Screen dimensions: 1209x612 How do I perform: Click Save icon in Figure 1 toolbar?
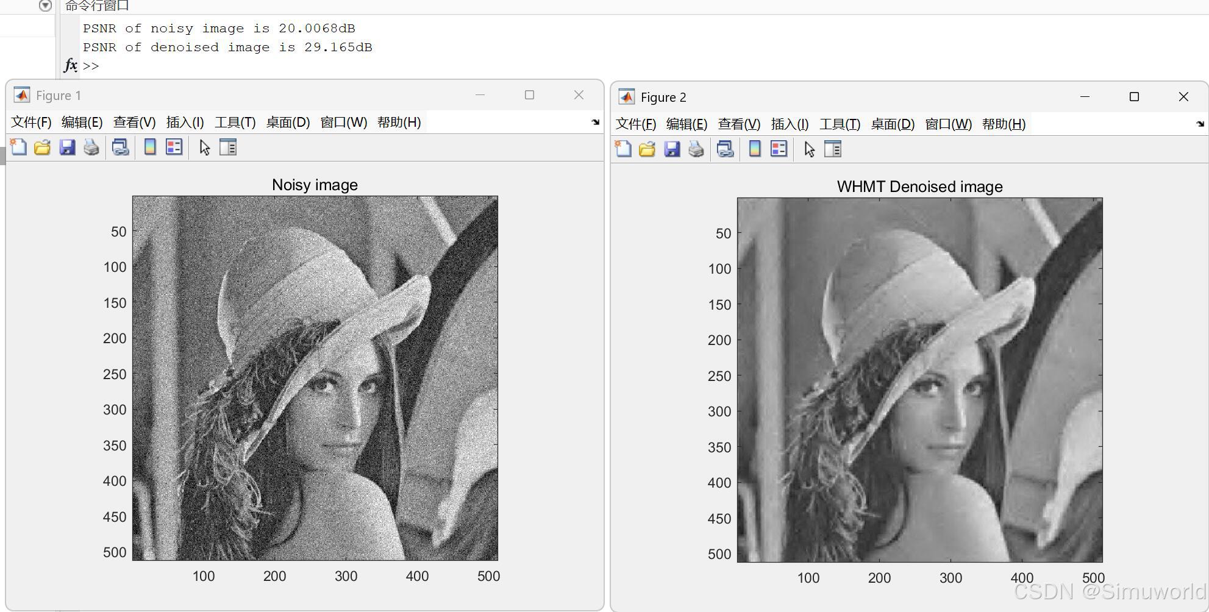67,147
